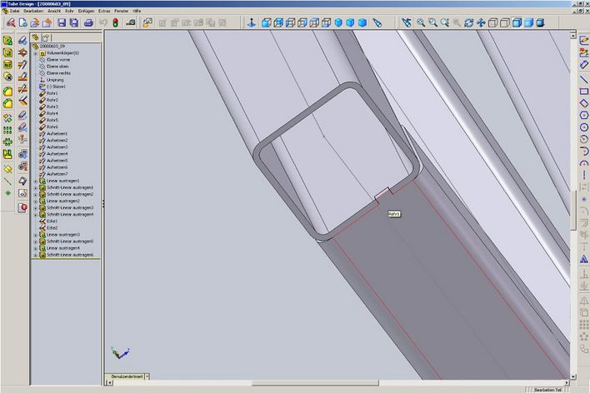Viewport: 590px width, 393px height.
Task: Expand the Schnitt-Linear austragen6 node
Action: point(35,254)
